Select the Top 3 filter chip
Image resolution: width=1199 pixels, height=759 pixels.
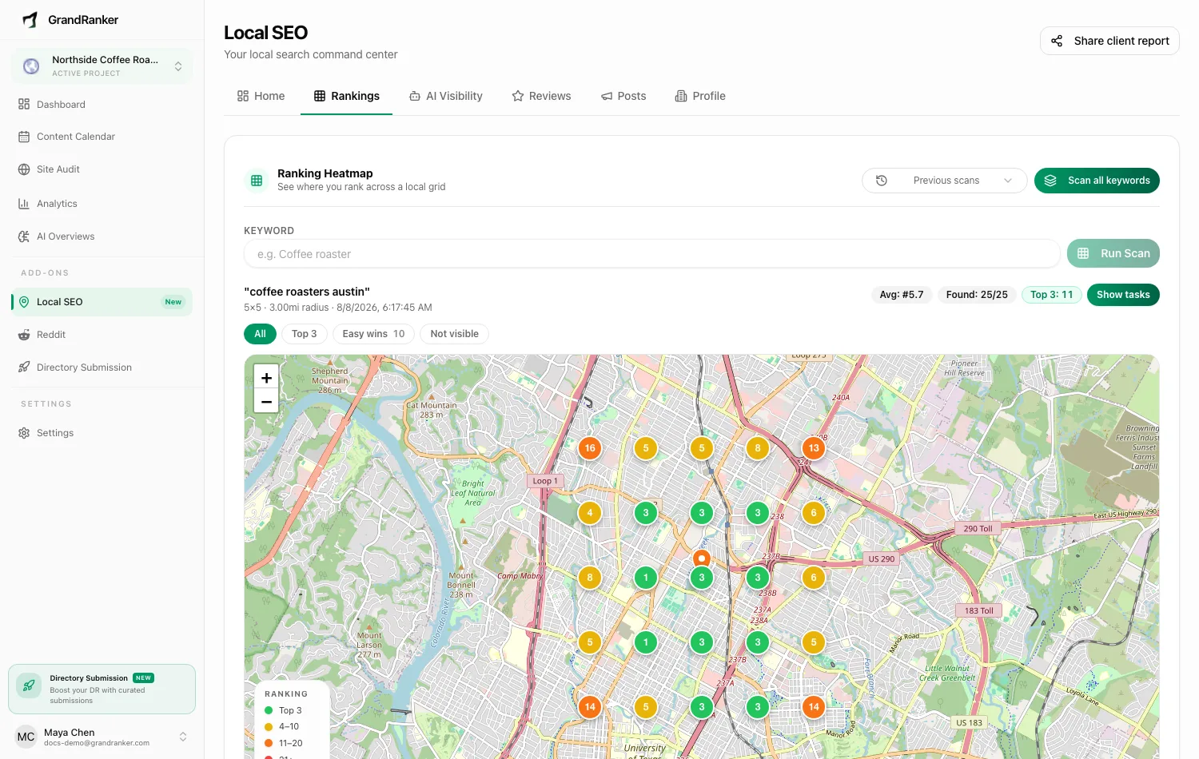[304, 334]
